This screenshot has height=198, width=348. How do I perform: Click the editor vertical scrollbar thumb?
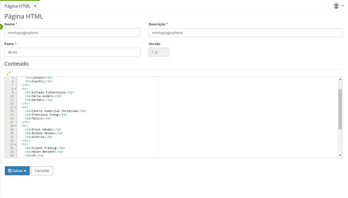340,109
